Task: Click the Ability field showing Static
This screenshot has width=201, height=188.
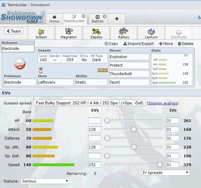Action: (91, 82)
